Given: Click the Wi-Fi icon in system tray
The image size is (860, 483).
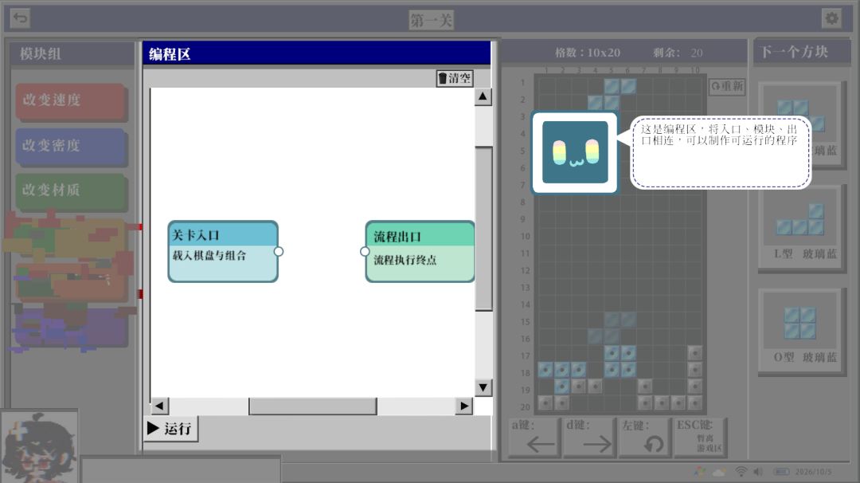Looking at the screenshot, I should click(x=741, y=472).
